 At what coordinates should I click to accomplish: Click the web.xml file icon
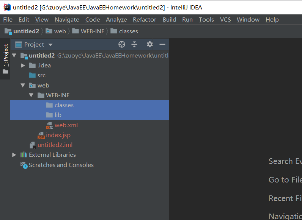[x=49, y=125]
